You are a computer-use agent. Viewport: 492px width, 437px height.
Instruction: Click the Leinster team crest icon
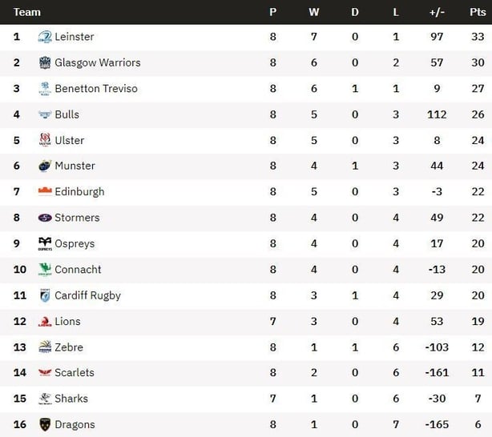coord(45,37)
